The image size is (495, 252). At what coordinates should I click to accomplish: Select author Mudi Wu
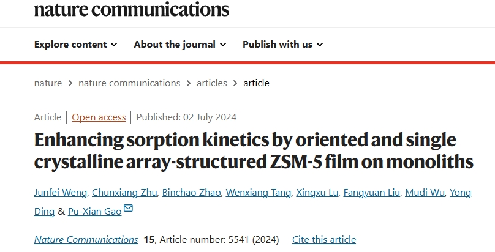tap(425, 193)
